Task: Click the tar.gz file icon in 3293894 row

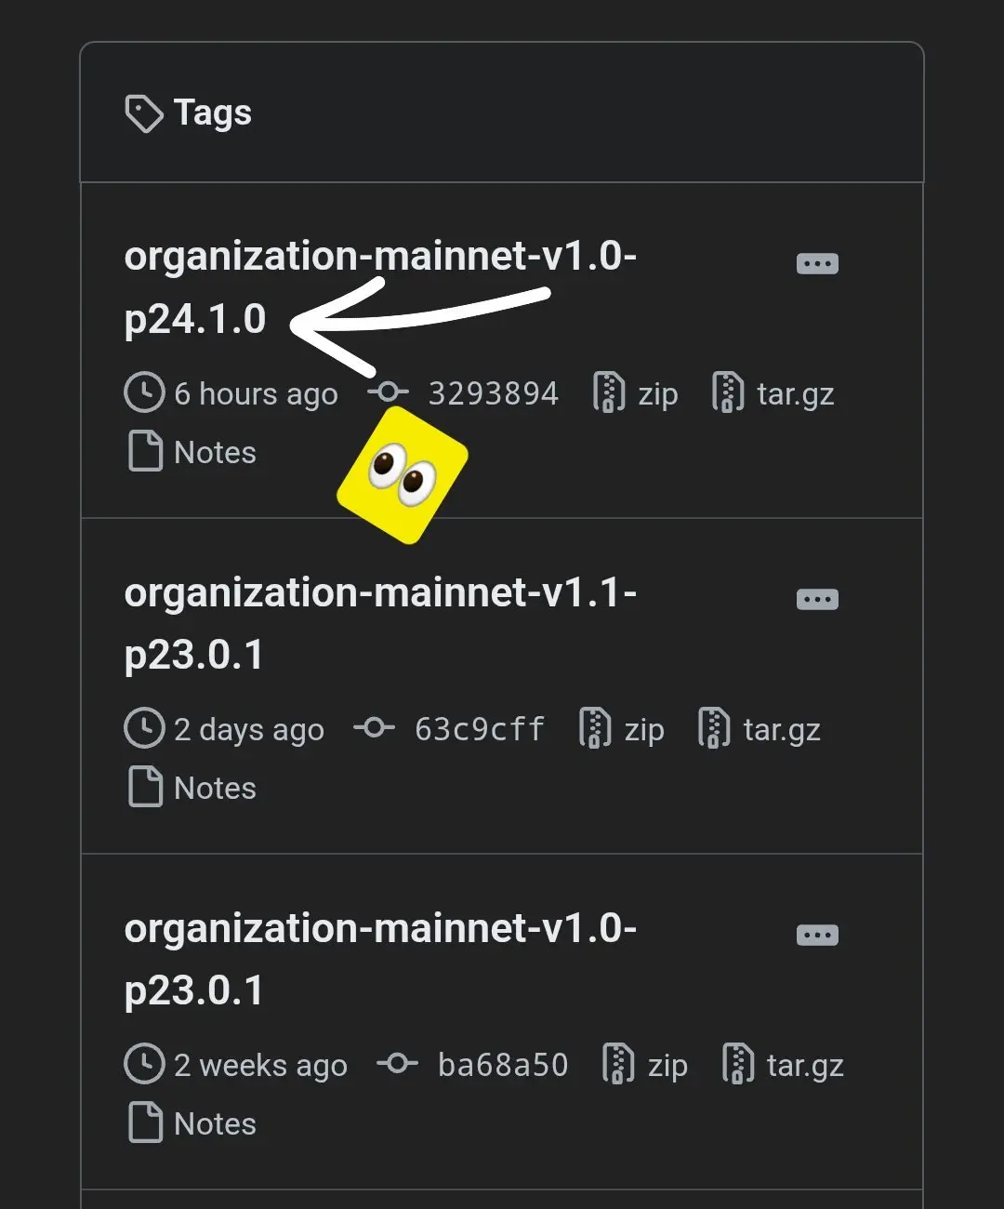Action: tap(728, 392)
